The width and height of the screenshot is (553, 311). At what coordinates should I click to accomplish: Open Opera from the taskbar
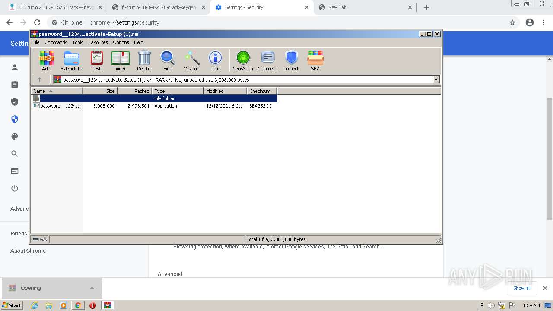point(92,305)
